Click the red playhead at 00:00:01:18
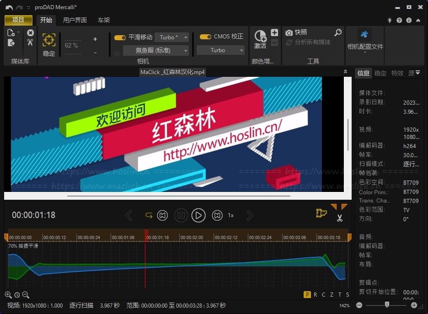The image size is (428, 314). 146,235
